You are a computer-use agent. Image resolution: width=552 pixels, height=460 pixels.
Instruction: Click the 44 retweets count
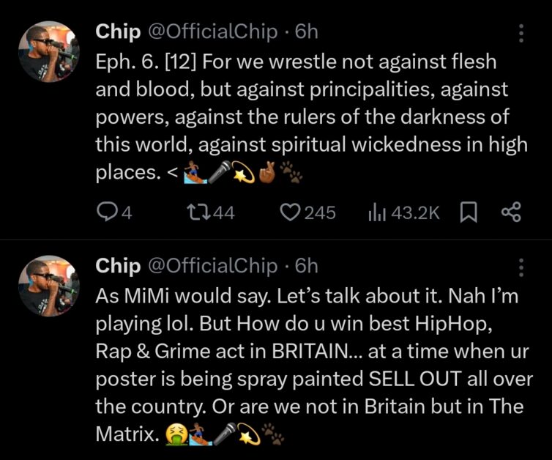(x=224, y=212)
